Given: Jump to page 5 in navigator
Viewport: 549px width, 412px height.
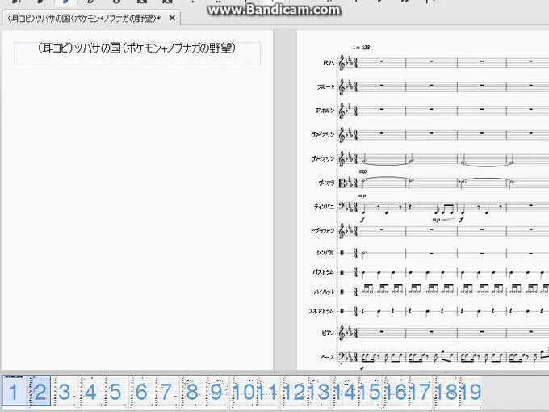Looking at the screenshot, I should (115, 391).
